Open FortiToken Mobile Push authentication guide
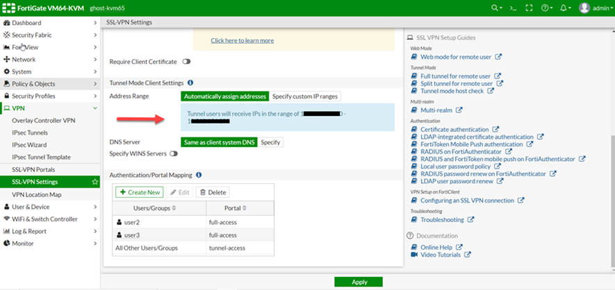 coord(471,144)
